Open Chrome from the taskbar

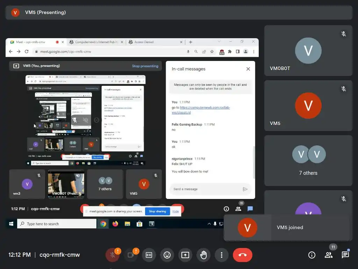pos(103,224)
